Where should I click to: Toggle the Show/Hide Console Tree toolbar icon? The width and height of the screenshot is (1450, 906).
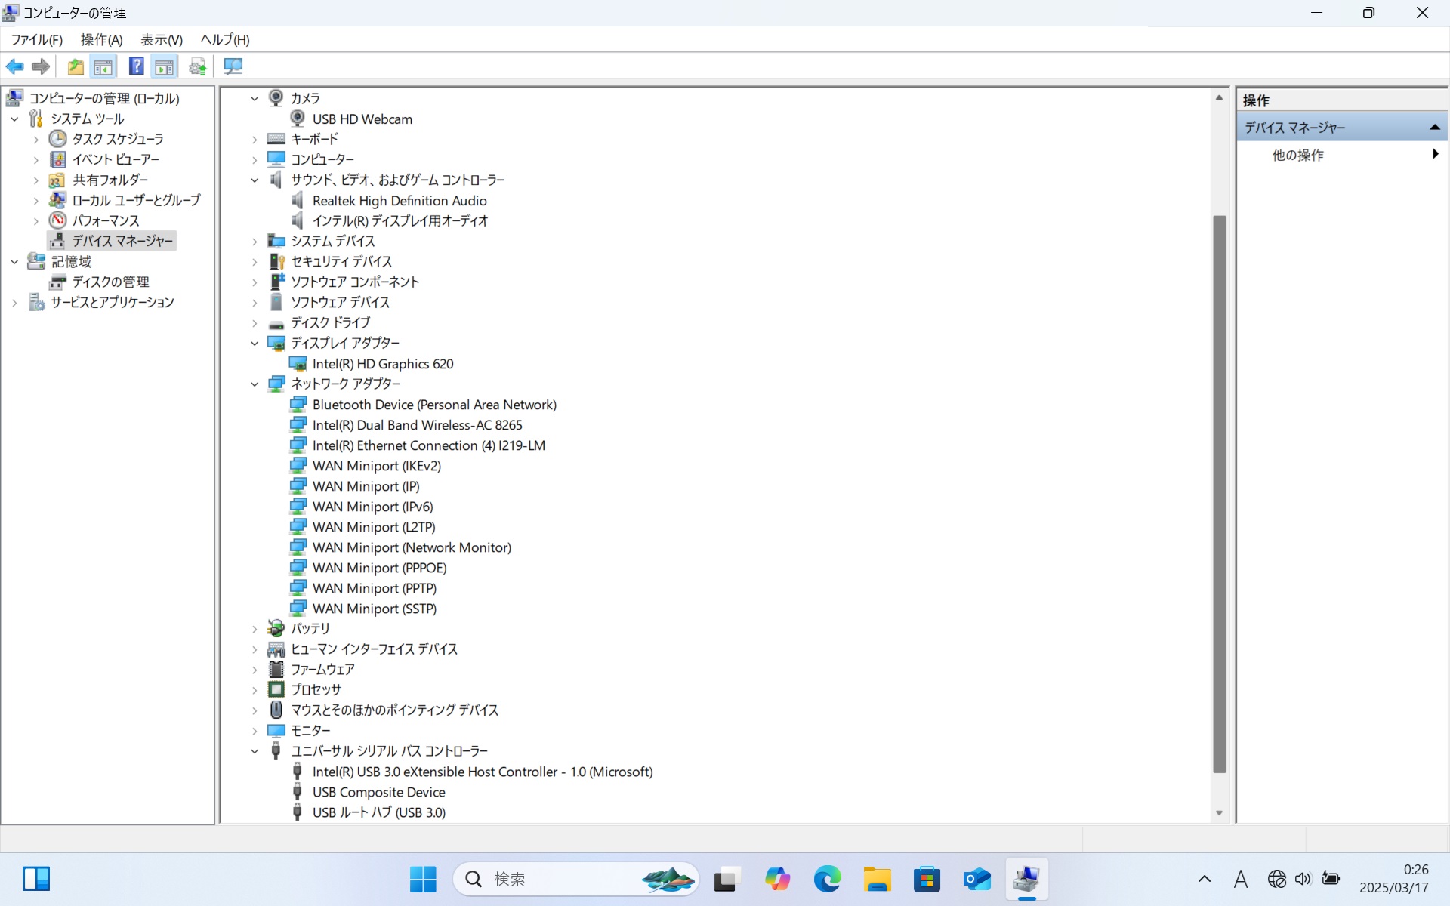103,66
